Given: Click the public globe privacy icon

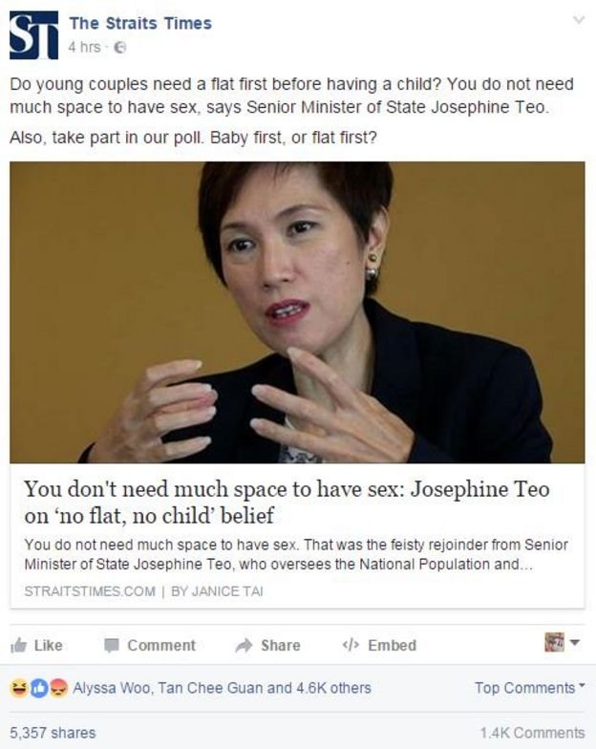Looking at the screenshot, I should (120, 48).
